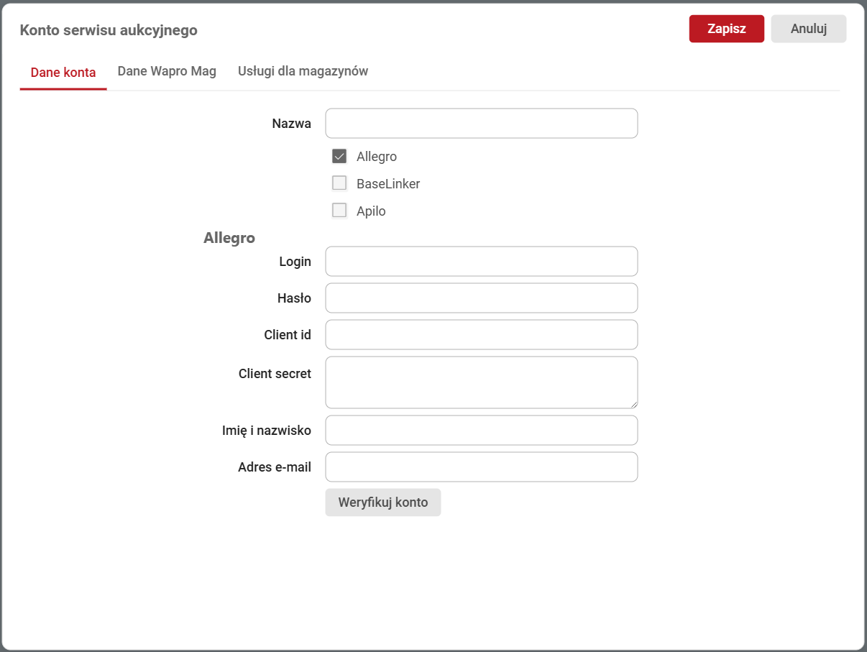Click the Nazwa field label
867x652 pixels.
(291, 124)
